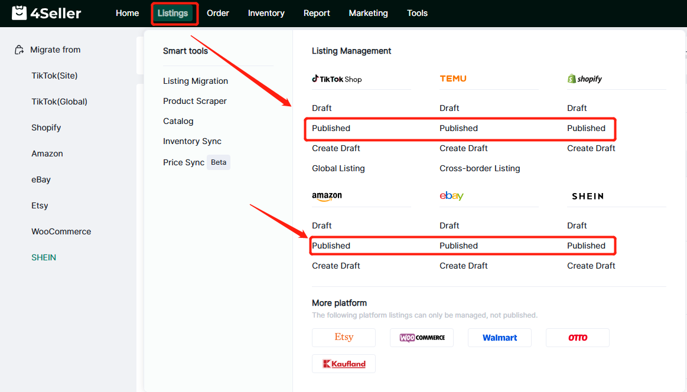Select the OTTO platform logo tile
687x392 pixels.
(577, 338)
